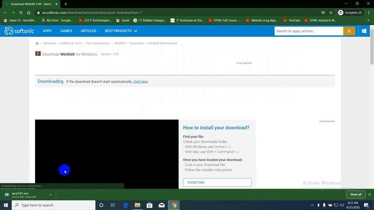
Task: Open Cortana from the taskbar
Action: 101,205
